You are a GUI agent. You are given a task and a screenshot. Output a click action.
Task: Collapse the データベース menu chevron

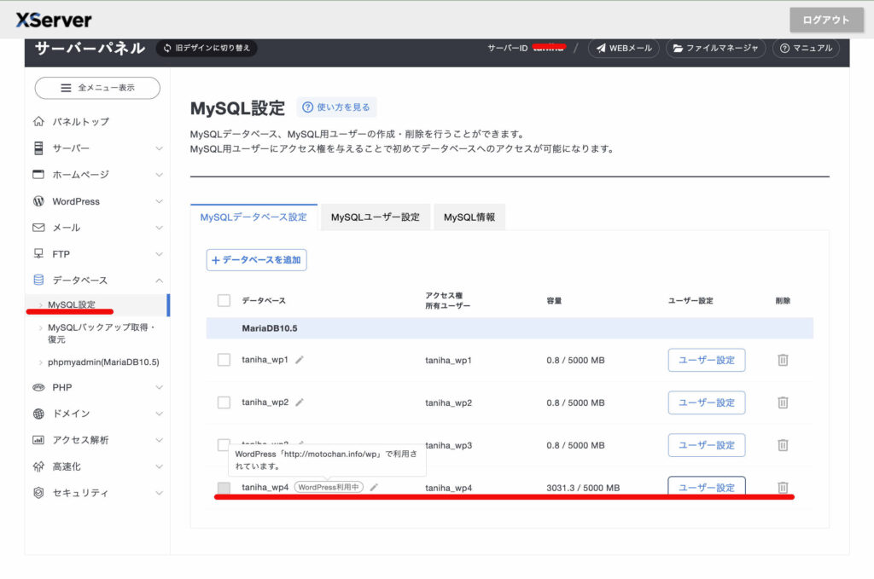tap(160, 280)
